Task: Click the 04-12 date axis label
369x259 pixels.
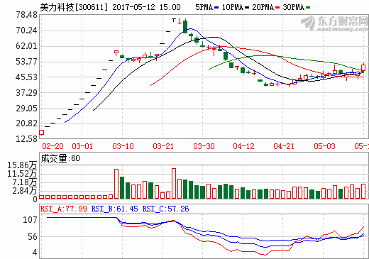Action: click(243, 146)
